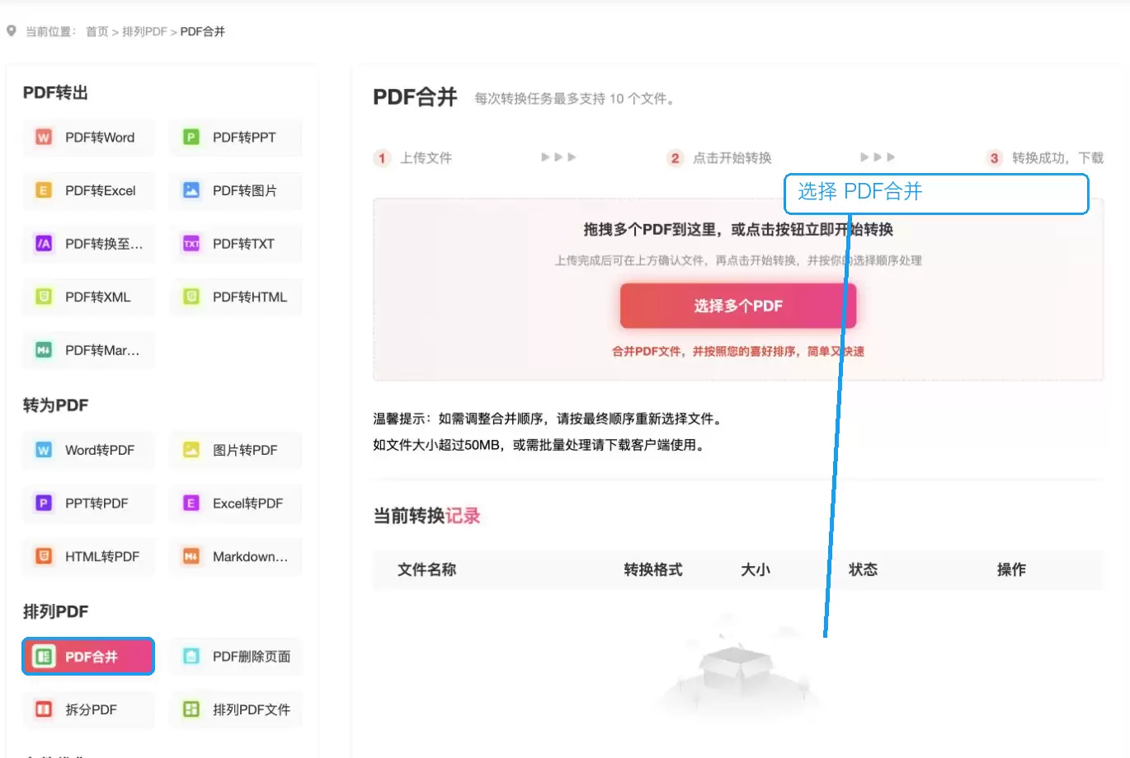1130x758 pixels.
Task: Select the orange icon beside HTML转PDF
Action: [44, 556]
